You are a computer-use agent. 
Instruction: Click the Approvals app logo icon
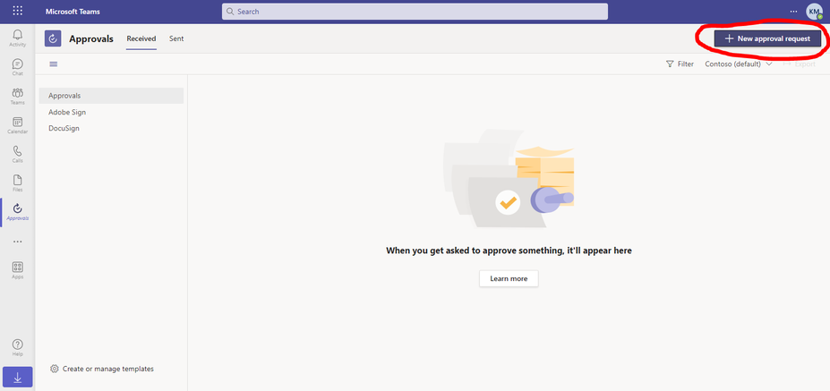tap(53, 38)
